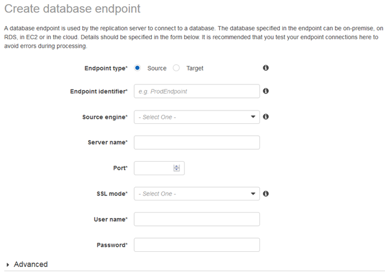Open the SSL mode dropdown
This screenshot has height=276, width=385.
196,194
